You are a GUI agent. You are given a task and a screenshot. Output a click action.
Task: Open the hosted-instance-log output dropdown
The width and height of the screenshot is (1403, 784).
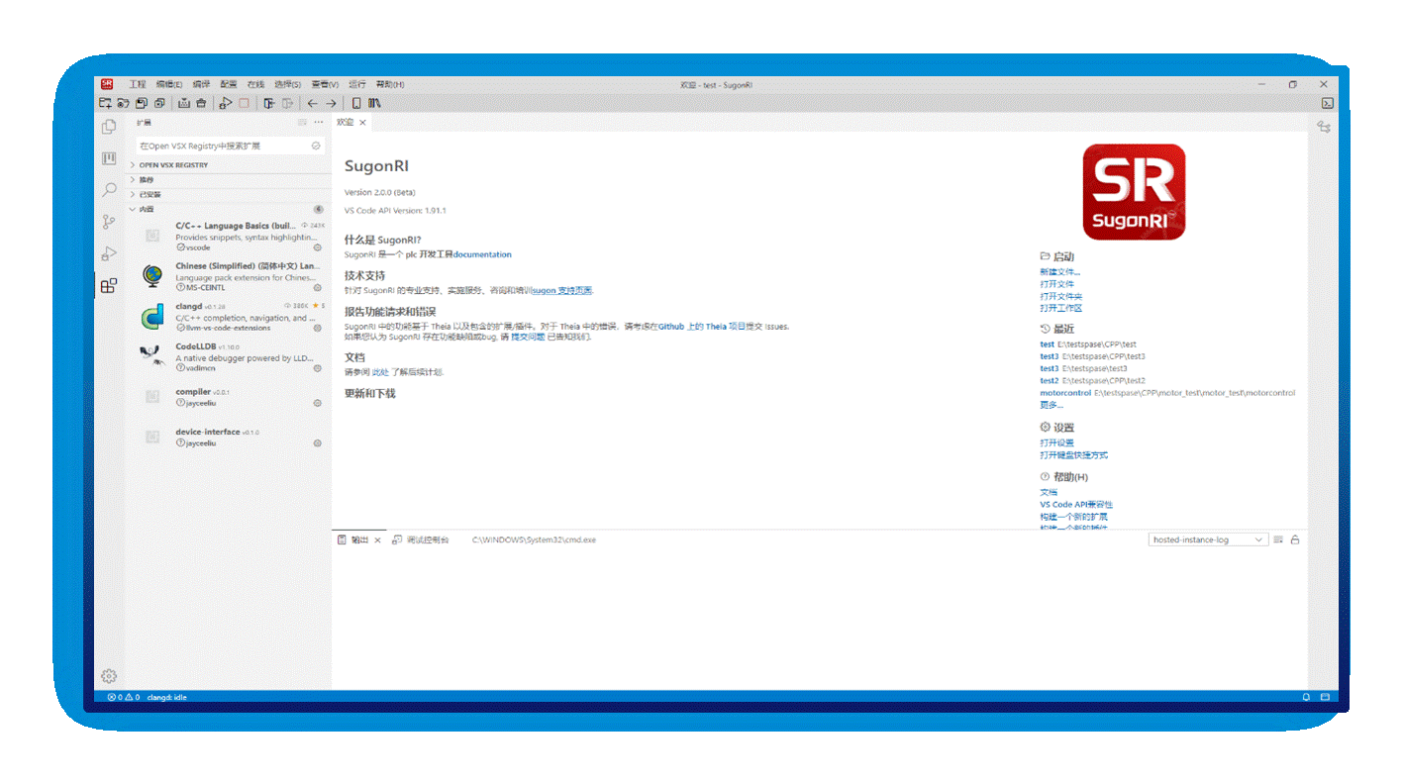coord(1209,539)
